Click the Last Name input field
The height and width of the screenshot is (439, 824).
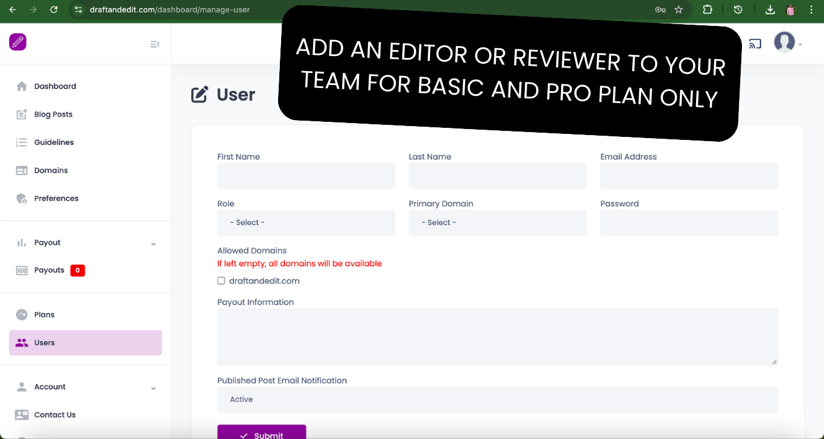498,175
